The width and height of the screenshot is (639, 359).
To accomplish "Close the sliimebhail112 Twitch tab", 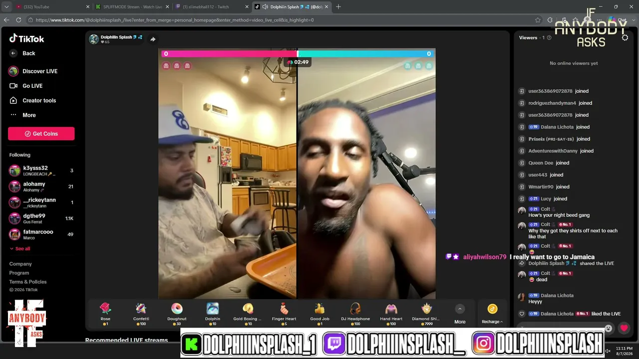I will (x=247, y=7).
